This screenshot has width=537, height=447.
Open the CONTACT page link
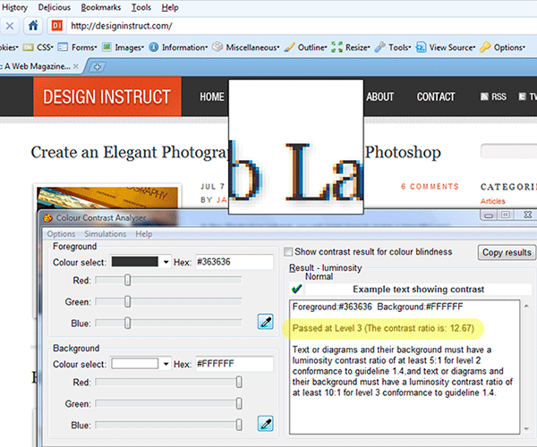[436, 97]
